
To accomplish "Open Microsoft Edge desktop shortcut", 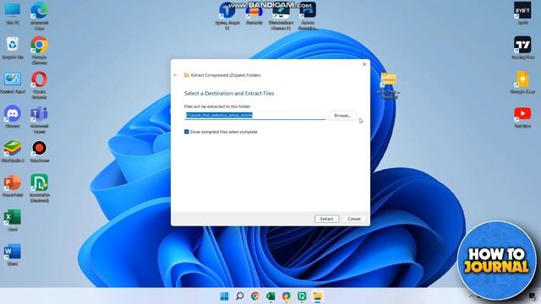I will pyautogui.click(x=39, y=14).
